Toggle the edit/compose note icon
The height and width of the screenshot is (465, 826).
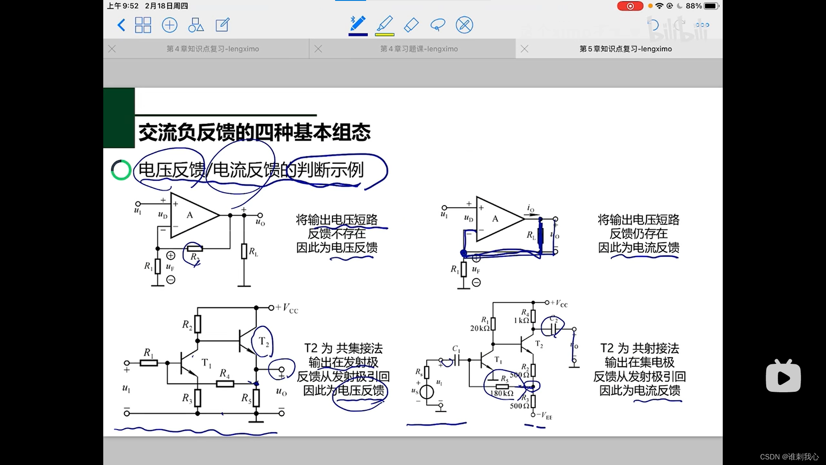point(222,25)
